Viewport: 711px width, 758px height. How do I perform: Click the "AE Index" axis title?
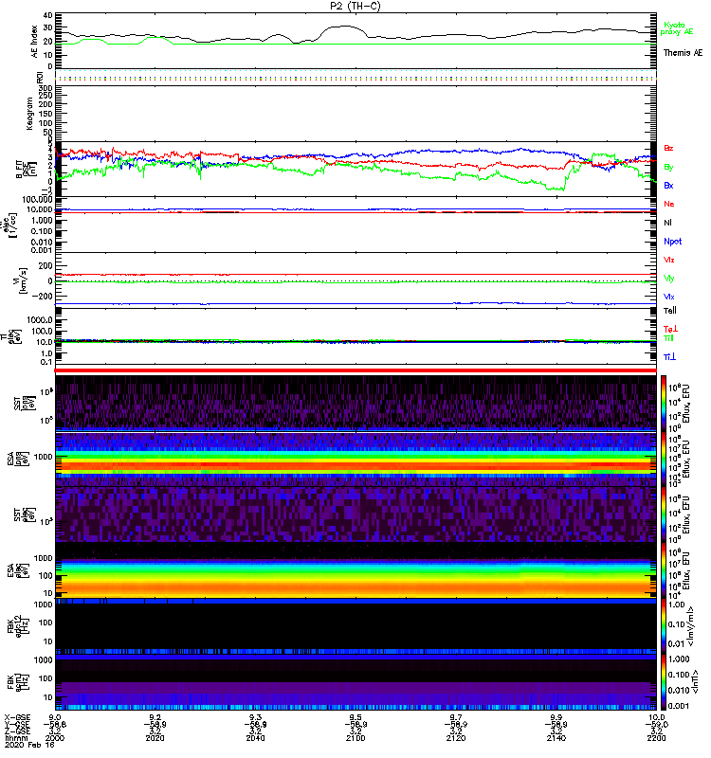[34, 41]
